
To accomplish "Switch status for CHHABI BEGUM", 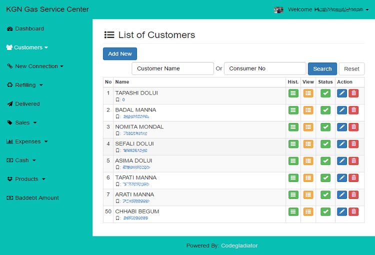I will pos(325,212).
